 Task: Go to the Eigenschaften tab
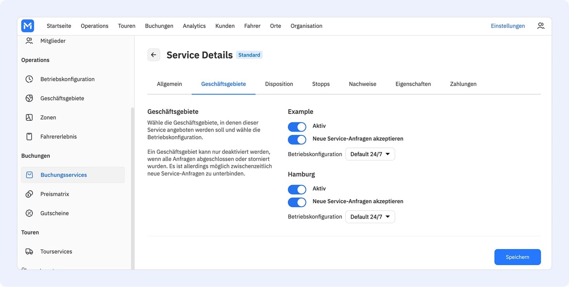tap(413, 84)
